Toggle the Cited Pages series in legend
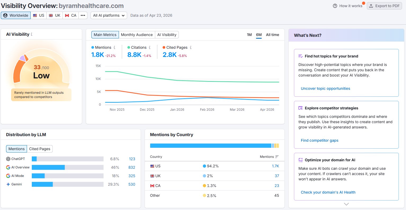 coord(175,47)
